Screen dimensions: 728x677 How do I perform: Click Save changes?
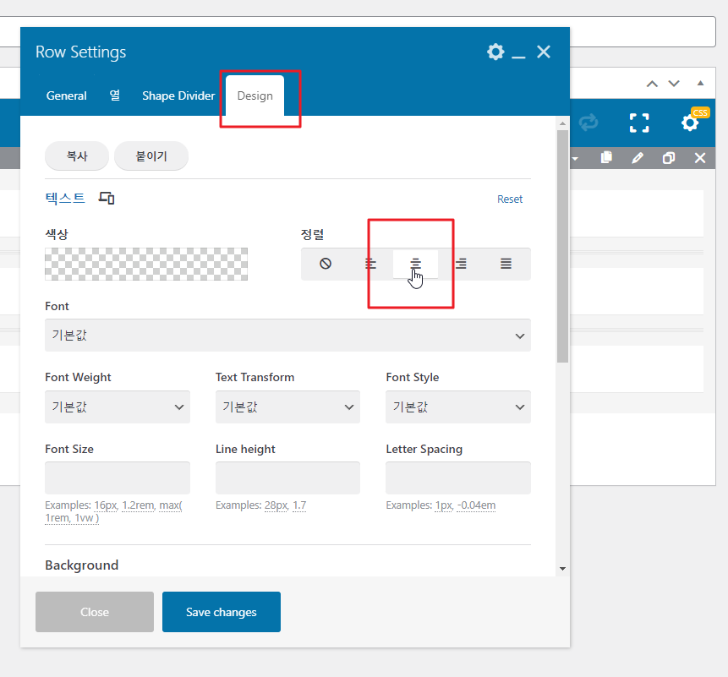(x=222, y=612)
